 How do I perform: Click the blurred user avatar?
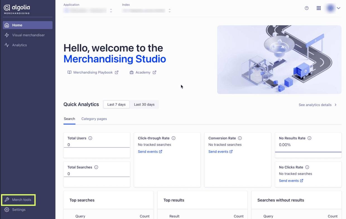point(330,8)
